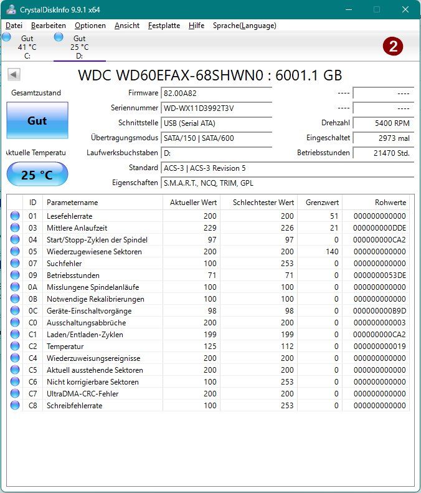Click status orb of Start/Stopp-Zyklen der Spindel row
Screen dimensions: 421x493
pyautogui.click(x=15, y=239)
